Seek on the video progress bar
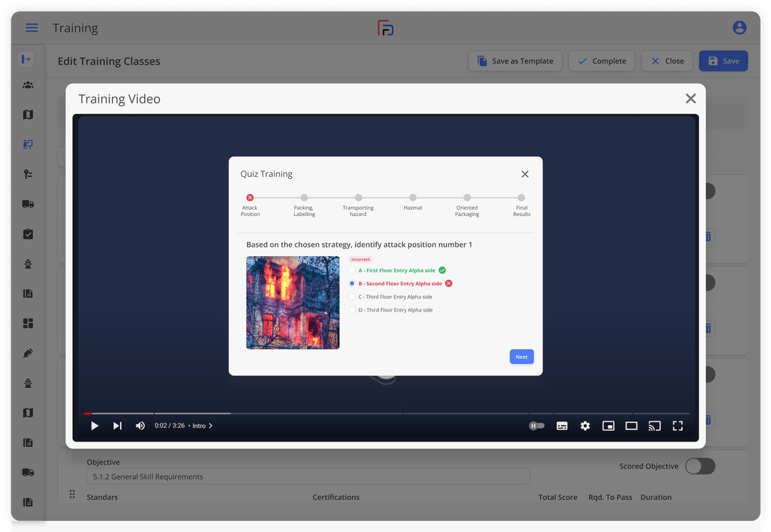Image resolution: width=771 pixels, height=532 pixels. coord(386,414)
